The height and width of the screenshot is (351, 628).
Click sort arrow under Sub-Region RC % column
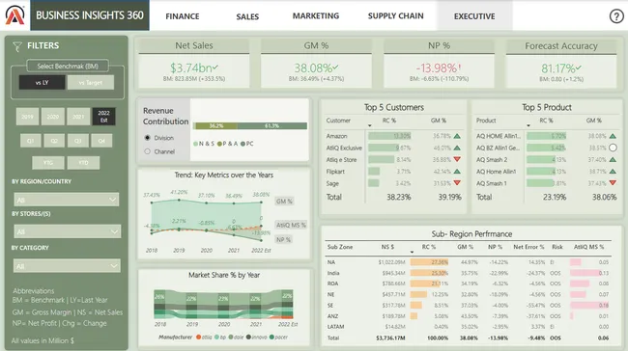412,253
